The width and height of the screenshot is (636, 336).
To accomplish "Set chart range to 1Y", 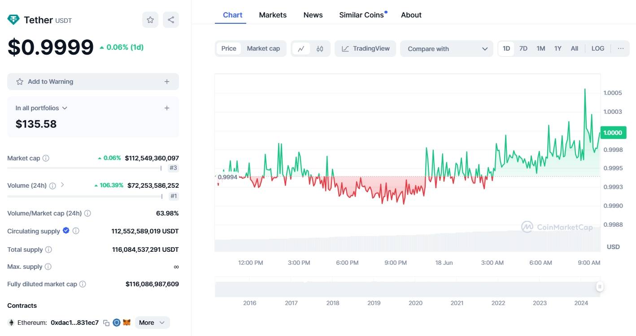I will click(x=558, y=48).
